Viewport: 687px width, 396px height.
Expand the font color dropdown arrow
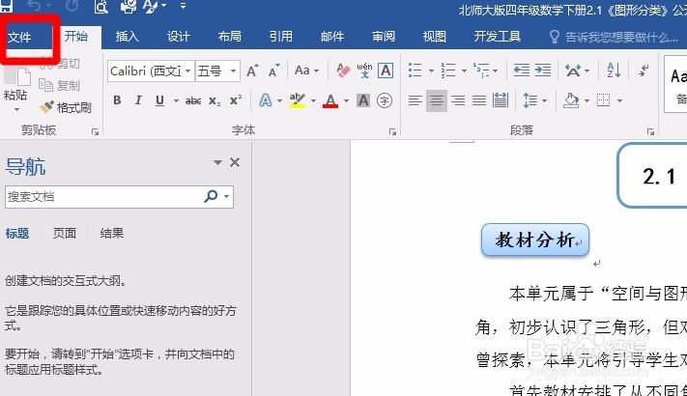(346, 100)
